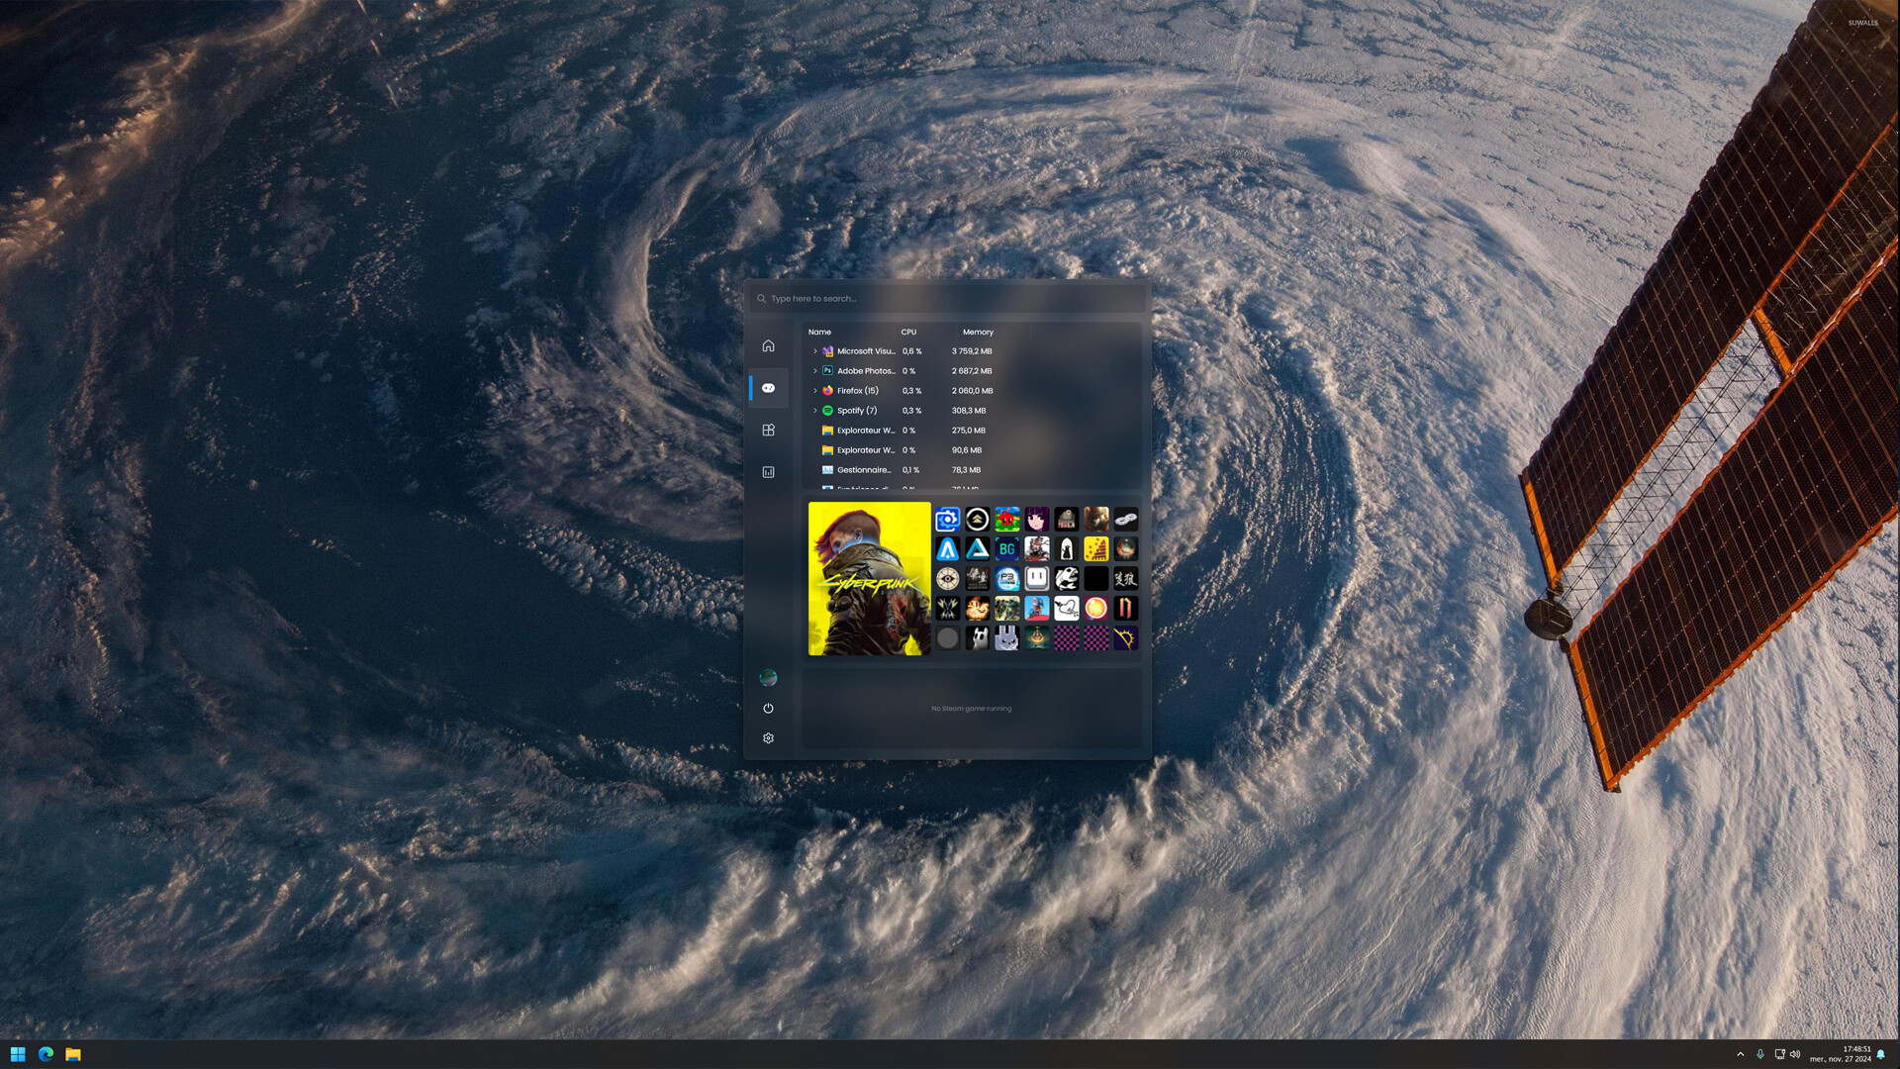1900x1069 pixels.
Task: Click the blue camera capture icon in the grid
Action: click(x=947, y=519)
